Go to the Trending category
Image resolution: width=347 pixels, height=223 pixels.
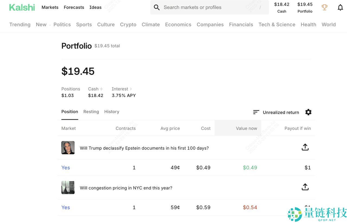coord(20,24)
